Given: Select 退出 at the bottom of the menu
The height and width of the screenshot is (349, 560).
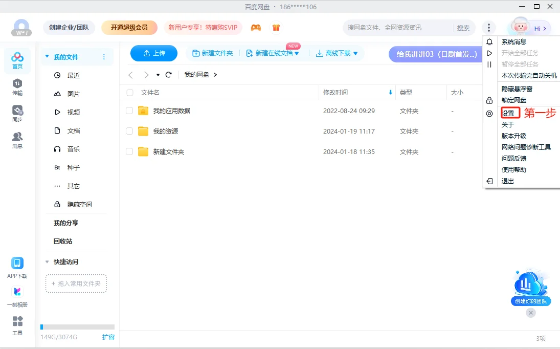Looking at the screenshot, I should click(507, 181).
